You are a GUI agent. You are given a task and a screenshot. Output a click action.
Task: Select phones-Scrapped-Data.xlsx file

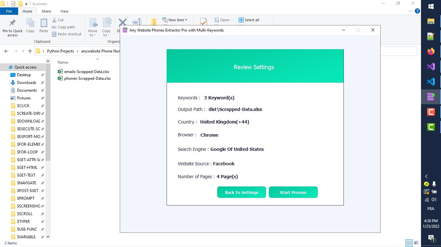pyautogui.click(x=84, y=78)
